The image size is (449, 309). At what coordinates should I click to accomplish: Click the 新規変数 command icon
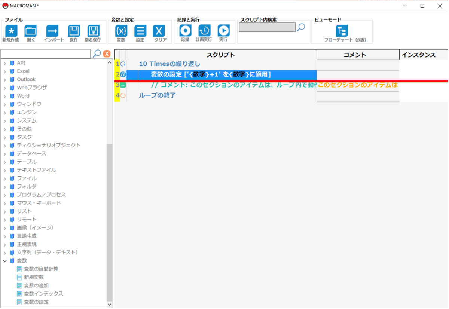coord(19,277)
